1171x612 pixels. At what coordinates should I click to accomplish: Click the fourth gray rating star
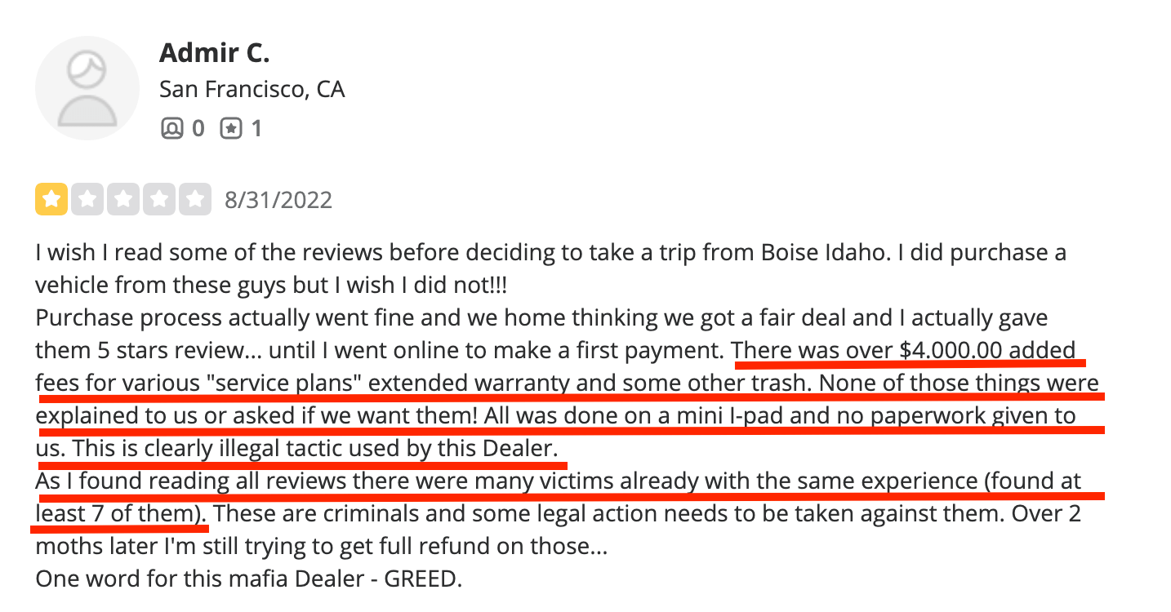click(158, 200)
